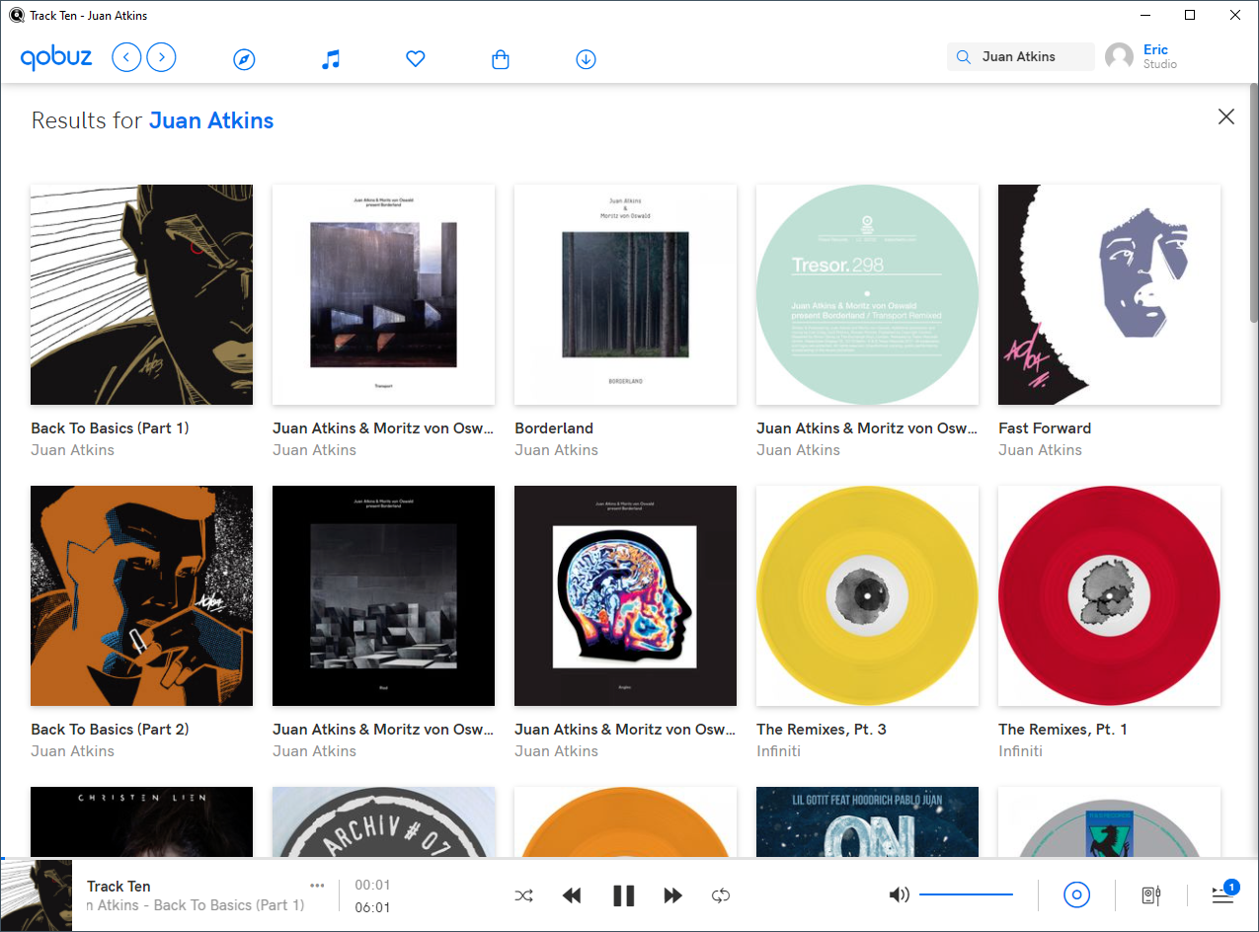This screenshot has width=1259, height=932.
Task: Click the search magnifier icon
Action: [963, 57]
